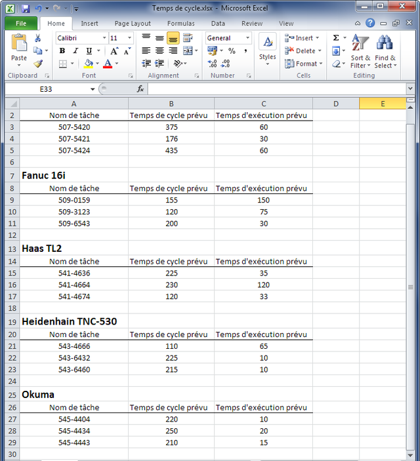Apply top vertical alignment
This screenshot has width=420, height=461.
(146, 37)
